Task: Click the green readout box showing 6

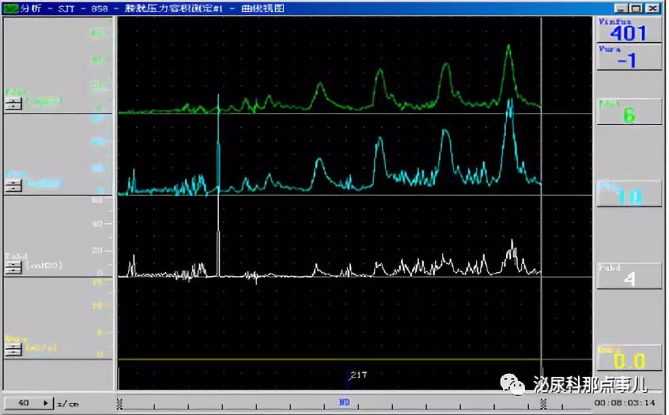Action: [629, 112]
